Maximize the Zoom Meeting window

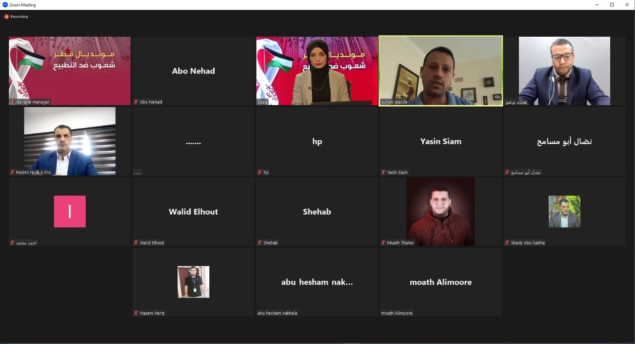click(612, 4)
